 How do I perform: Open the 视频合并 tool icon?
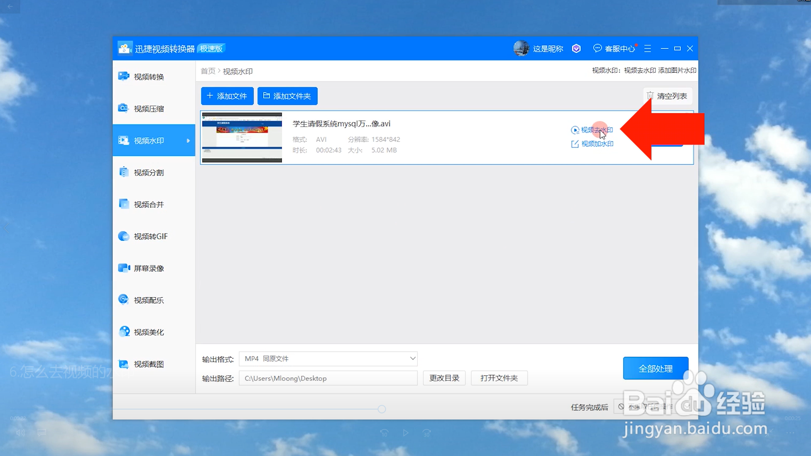click(x=123, y=204)
